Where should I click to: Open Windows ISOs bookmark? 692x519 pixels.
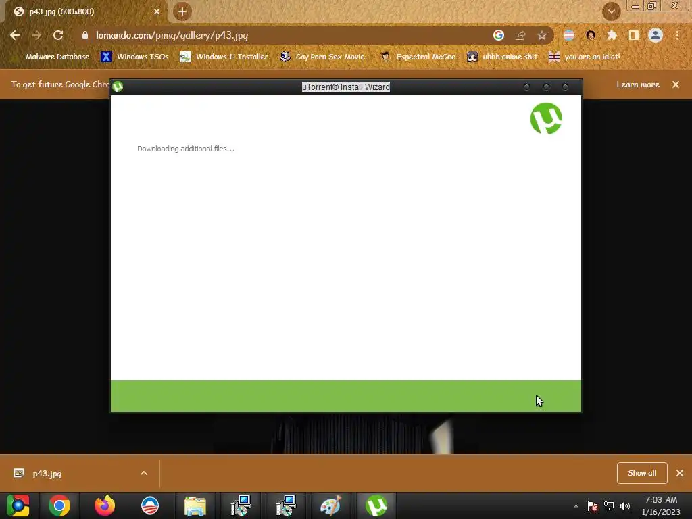tap(135, 57)
